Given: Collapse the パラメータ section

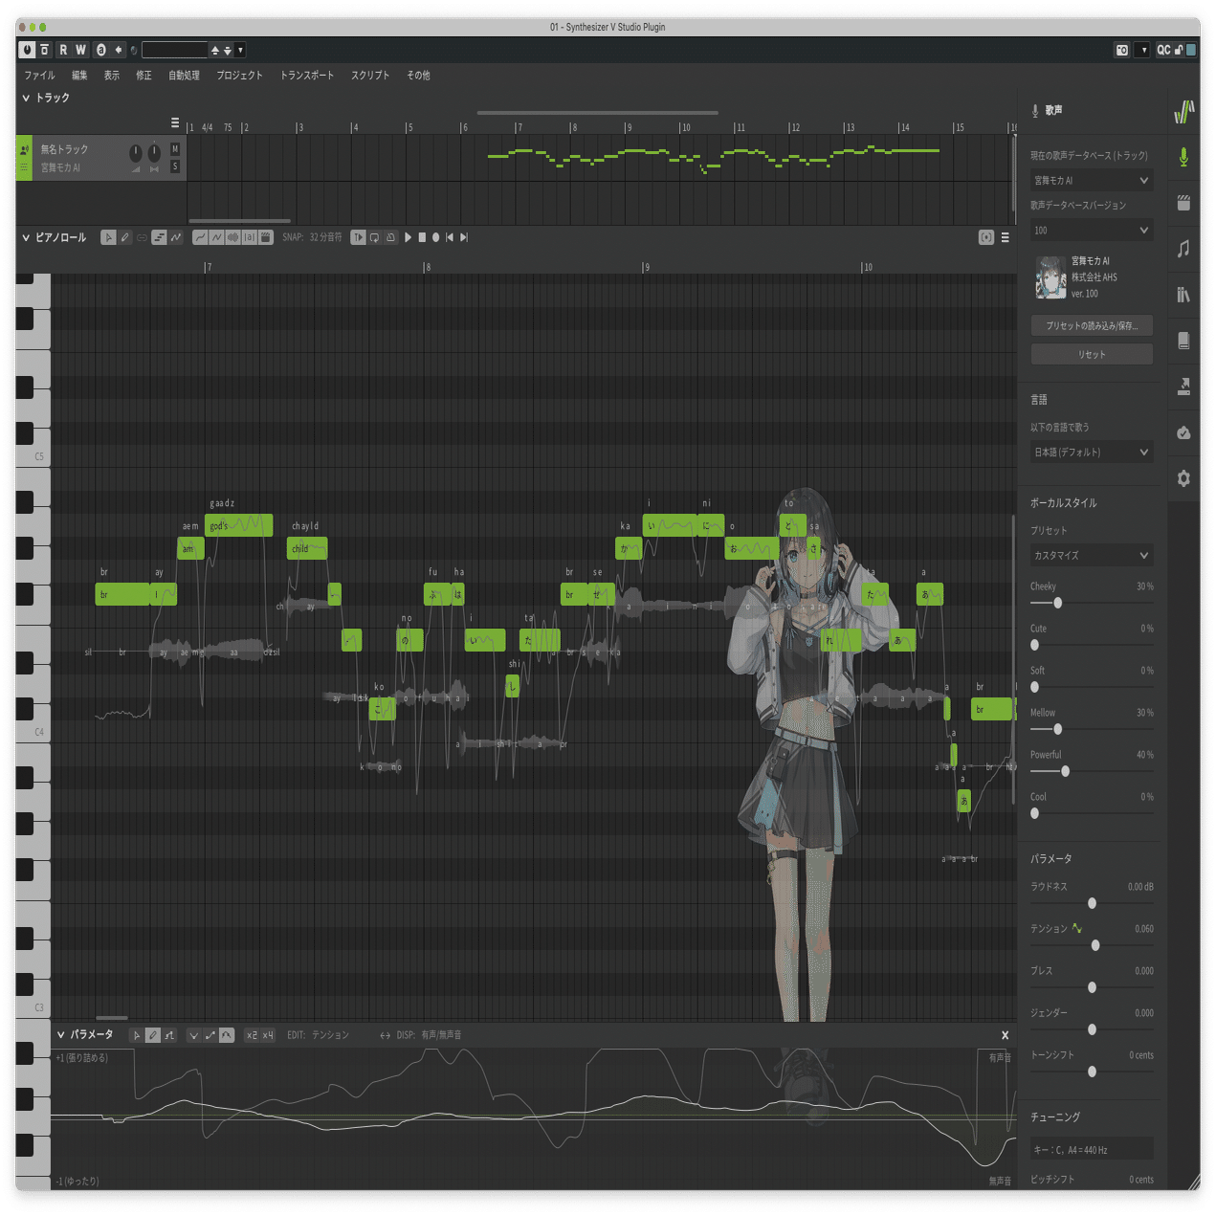Looking at the screenshot, I should (61, 1034).
